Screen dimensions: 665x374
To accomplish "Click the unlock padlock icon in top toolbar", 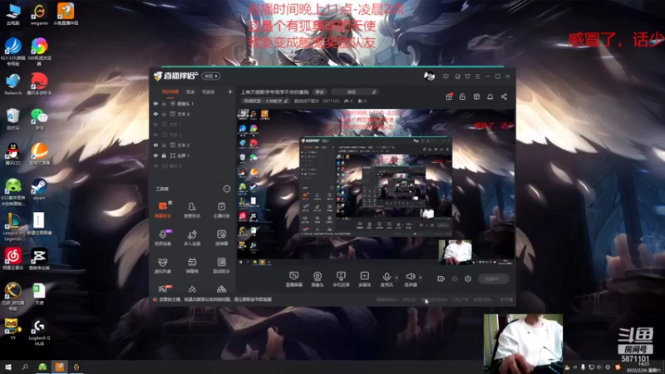I will click(x=462, y=96).
